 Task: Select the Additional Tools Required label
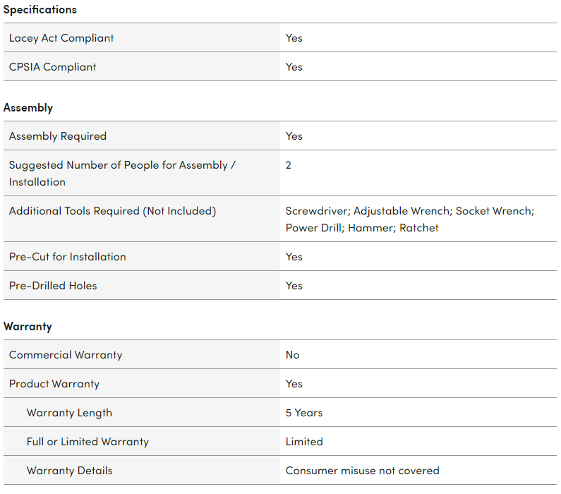112,211
